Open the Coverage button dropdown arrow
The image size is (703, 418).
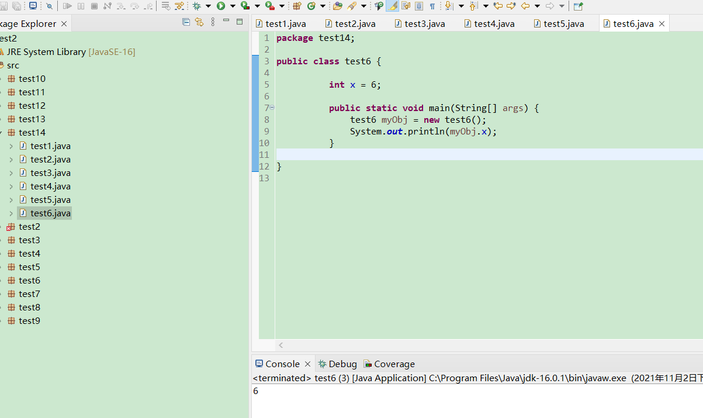[257, 6]
